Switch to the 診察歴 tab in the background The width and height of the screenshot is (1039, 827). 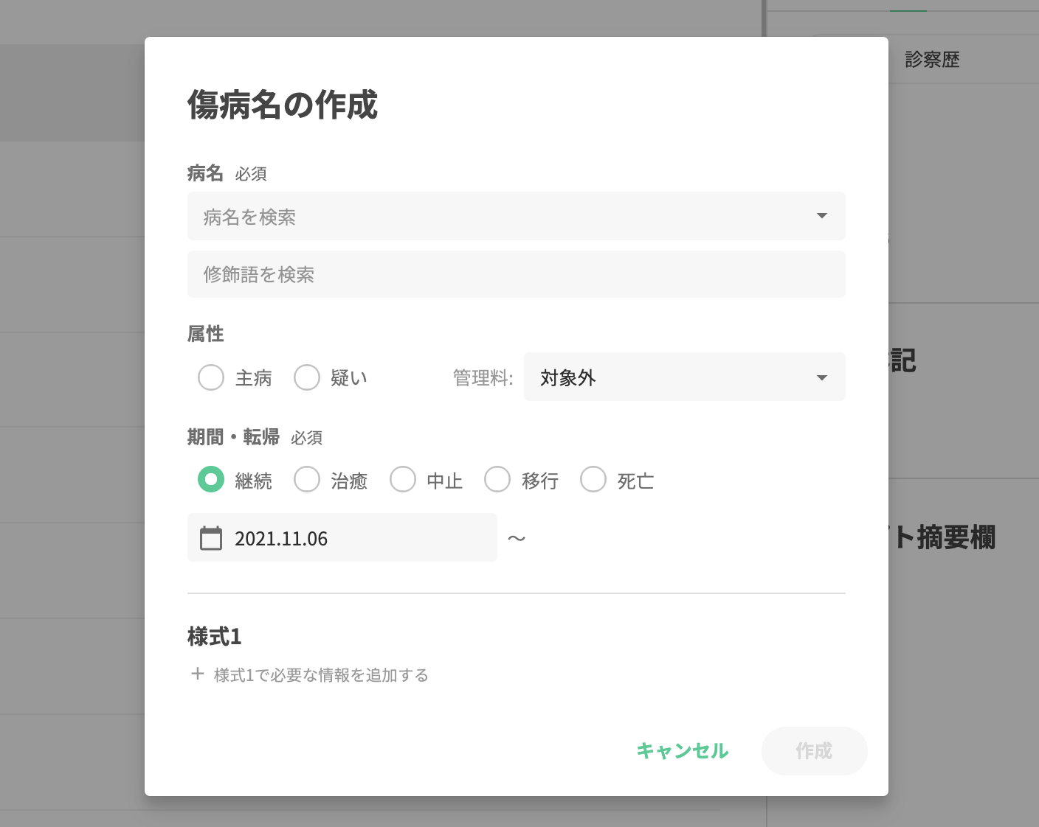pos(932,60)
